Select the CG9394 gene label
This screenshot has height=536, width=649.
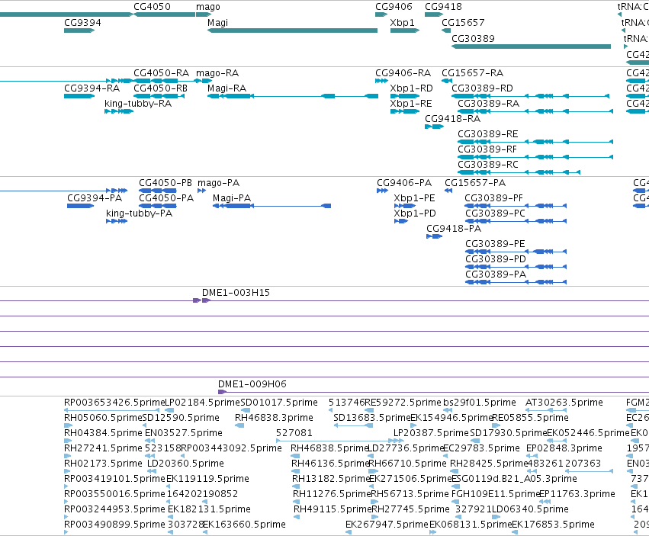[82, 22]
